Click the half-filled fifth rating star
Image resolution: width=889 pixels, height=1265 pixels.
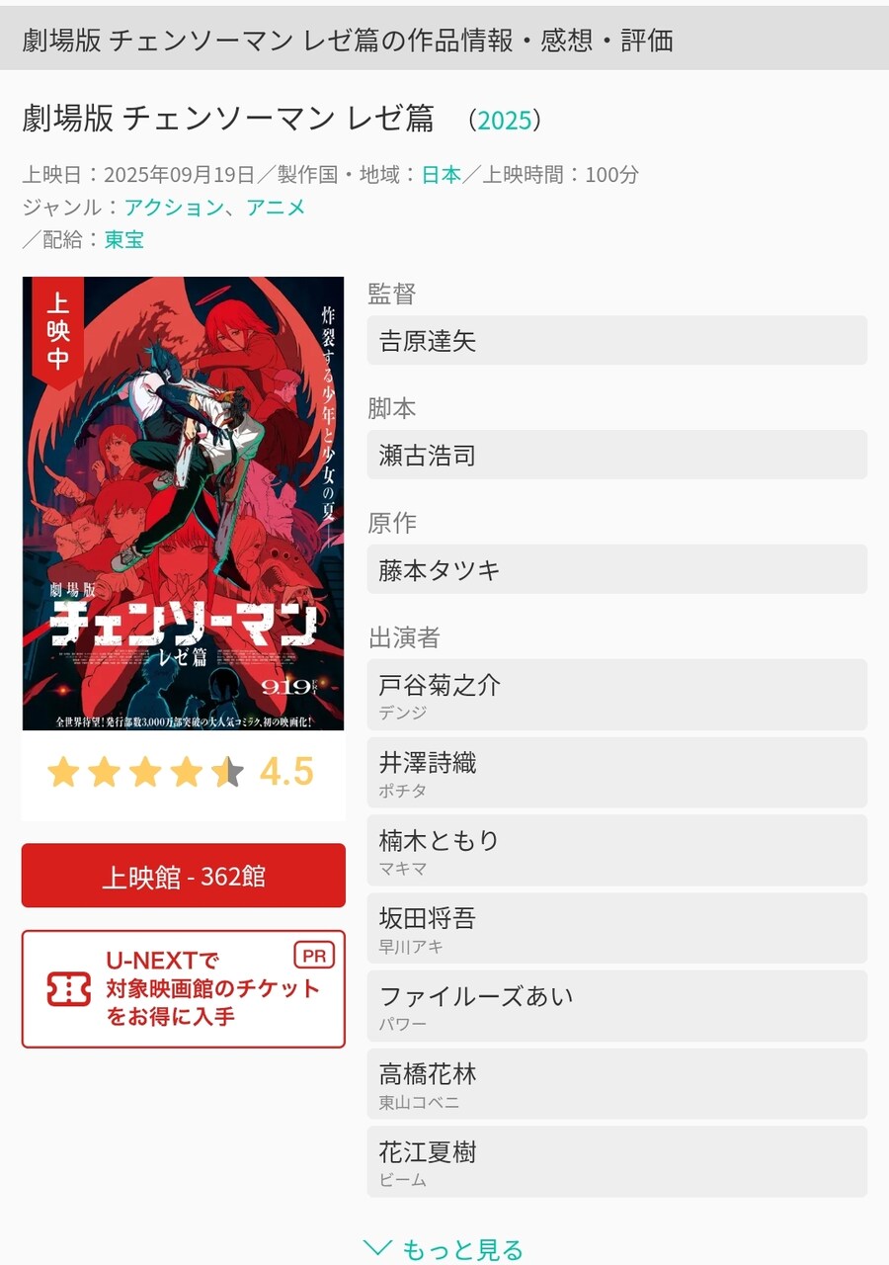(227, 771)
